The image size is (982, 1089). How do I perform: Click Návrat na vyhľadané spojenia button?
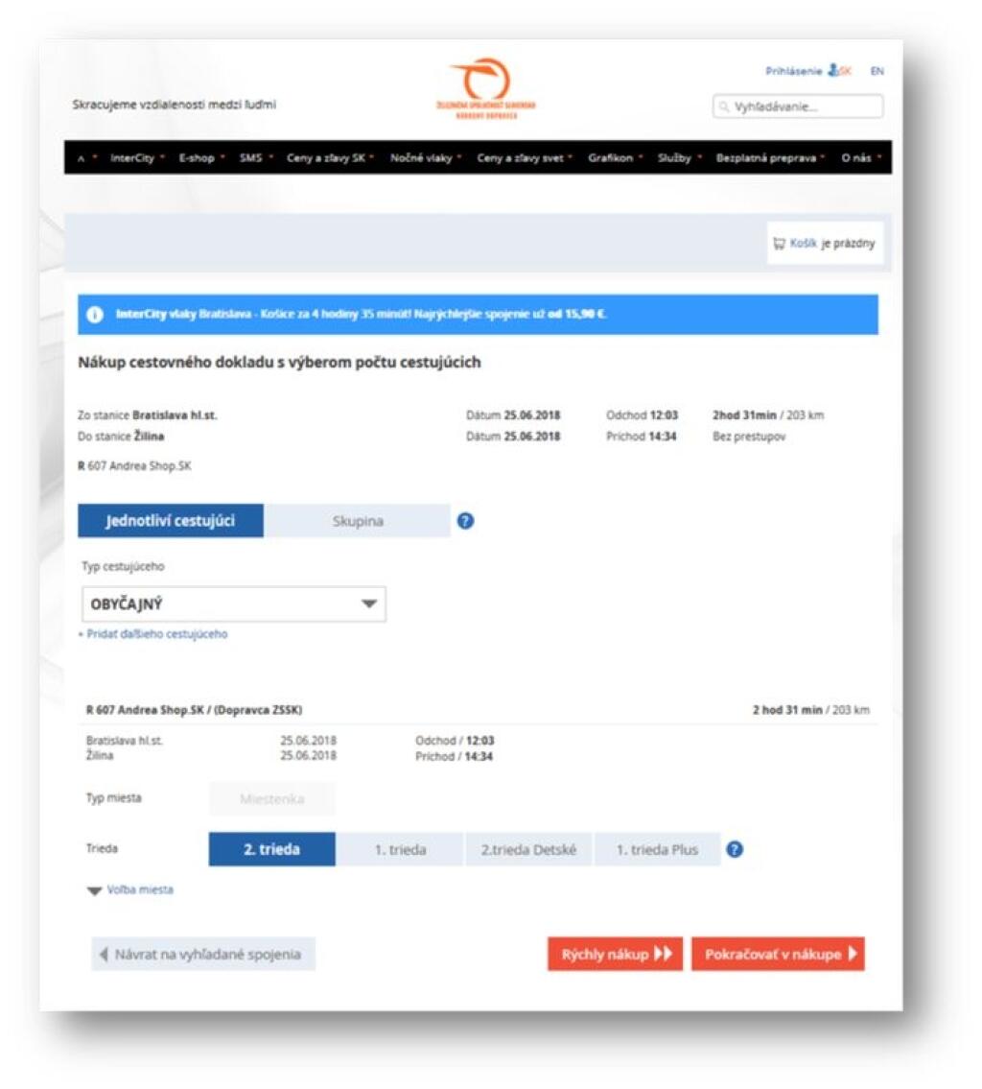coord(203,955)
